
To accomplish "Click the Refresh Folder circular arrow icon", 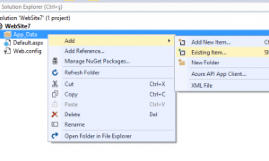I will (55, 73).
